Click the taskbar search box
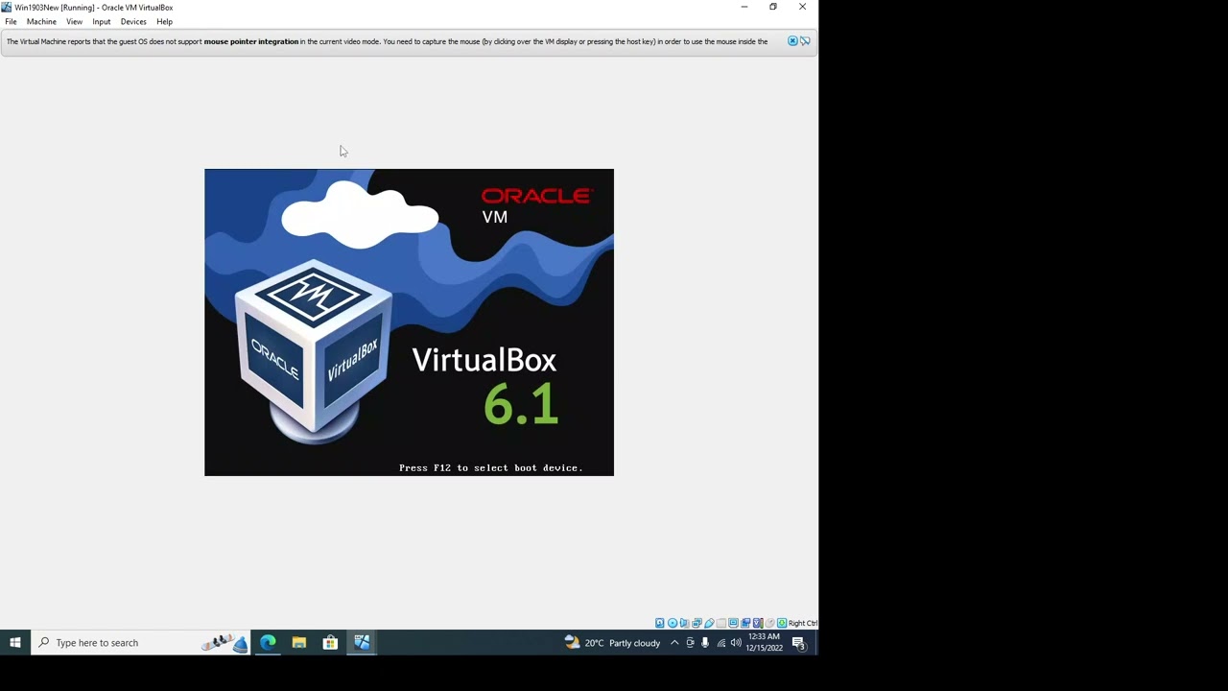Viewport: 1228px width, 691px height. click(x=142, y=643)
